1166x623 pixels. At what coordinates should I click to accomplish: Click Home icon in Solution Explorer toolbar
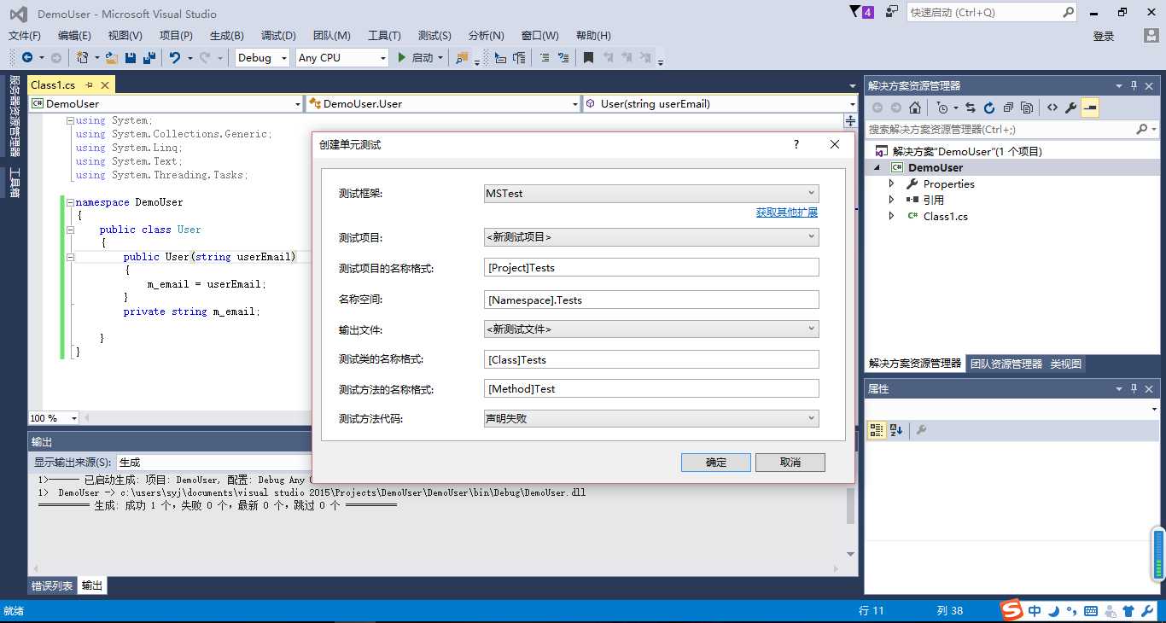coord(915,108)
